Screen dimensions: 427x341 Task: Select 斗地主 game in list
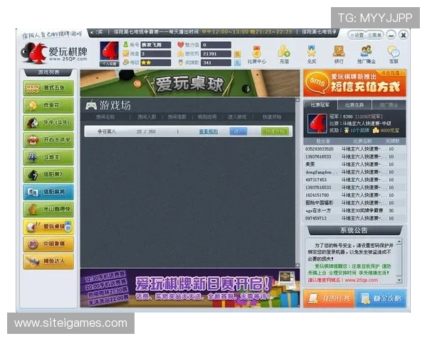(x=48, y=158)
